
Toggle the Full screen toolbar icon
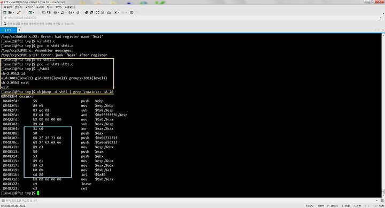[x=97, y=12]
